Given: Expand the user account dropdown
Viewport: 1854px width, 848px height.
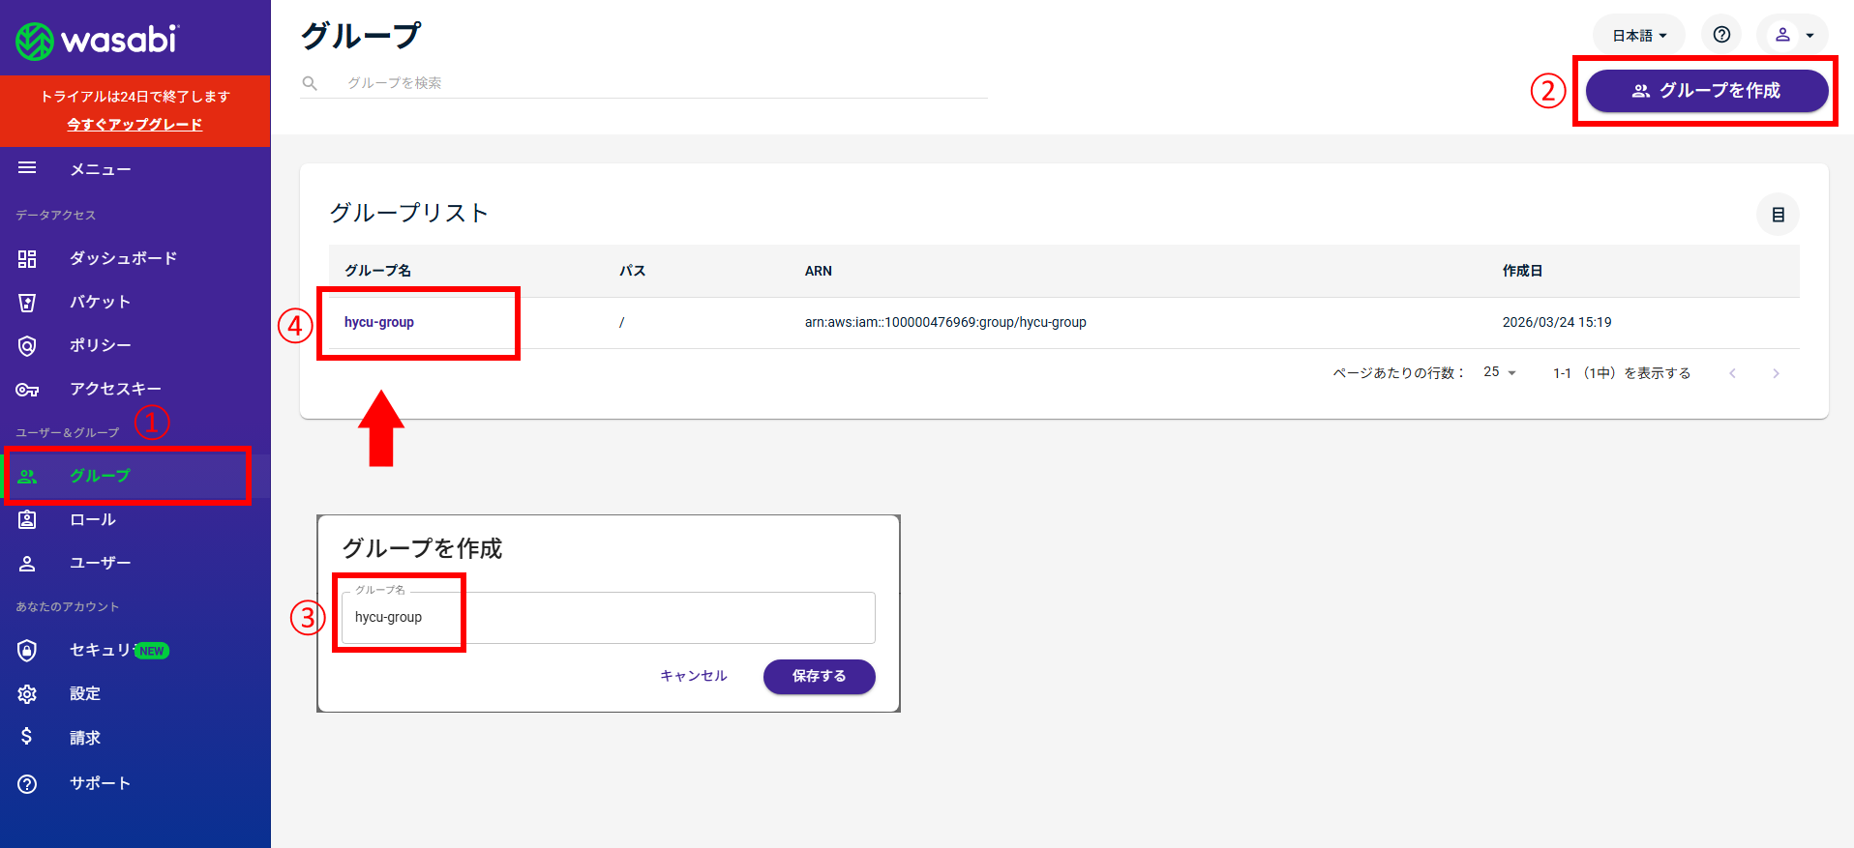Looking at the screenshot, I should click(1793, 36).
